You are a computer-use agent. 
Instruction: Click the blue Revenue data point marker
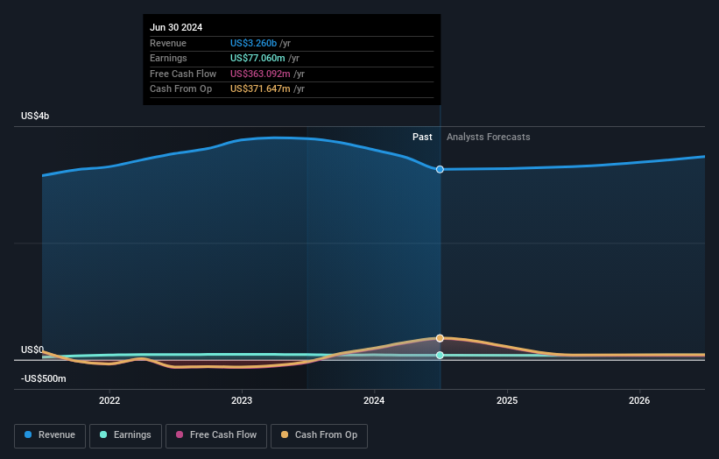(440, 169)
